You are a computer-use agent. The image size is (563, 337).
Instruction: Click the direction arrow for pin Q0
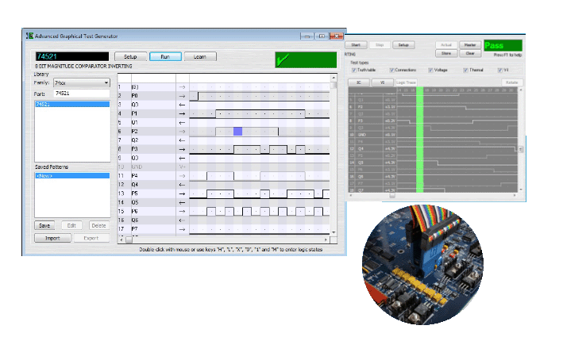(x=182, y=105)
